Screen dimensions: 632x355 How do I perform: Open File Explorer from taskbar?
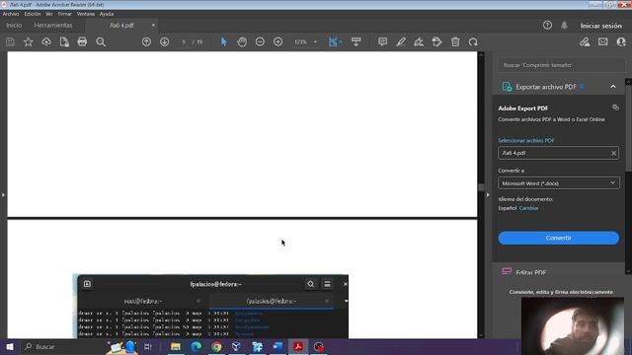(x=176, y=346)
